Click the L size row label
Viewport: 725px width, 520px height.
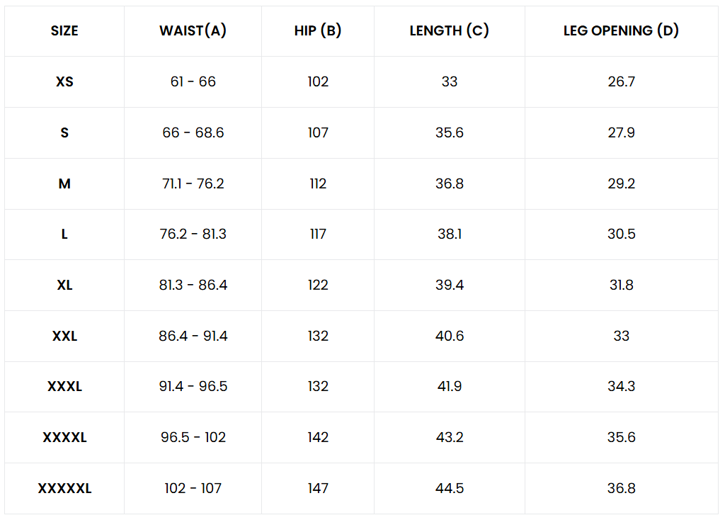pyautogui.click(x=64, y=234)
